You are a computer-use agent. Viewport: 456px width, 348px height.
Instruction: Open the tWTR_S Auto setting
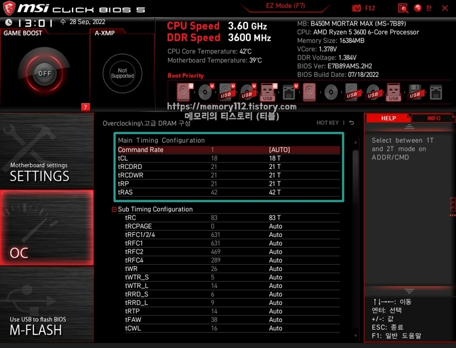tap(275, 277)
